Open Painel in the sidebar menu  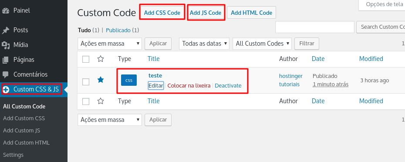coord(22,10)
